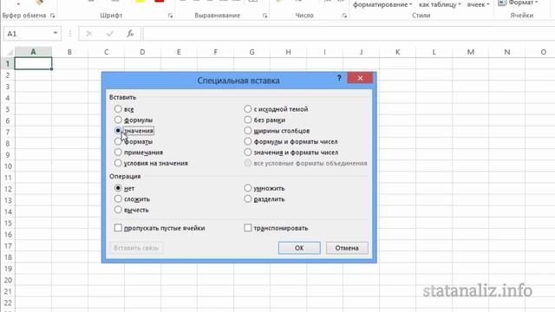The height and width of the screenshot is (312, 555).
Task: Confirm with the OK button
Action: tap(299, 248)
